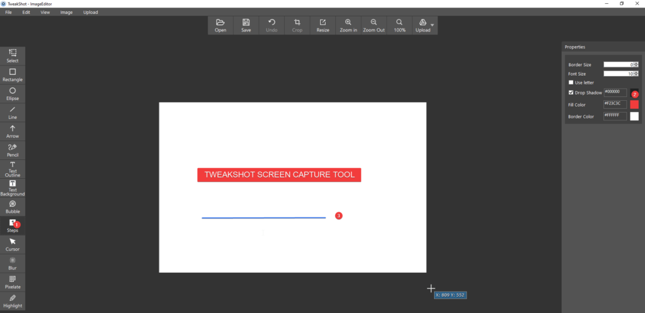The image size is (645, 313).
Task: Select the Cursor tool
Action: tap(13, 245)
